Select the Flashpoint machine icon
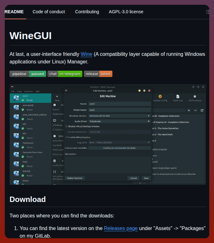This screenshot has height=243, width=214. coord(16,145)
